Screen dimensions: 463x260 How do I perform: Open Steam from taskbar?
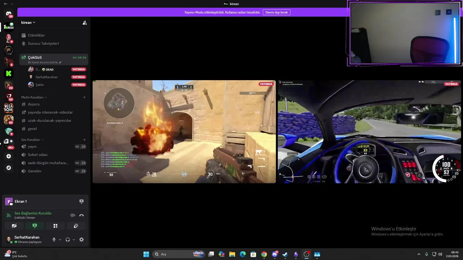285,254
